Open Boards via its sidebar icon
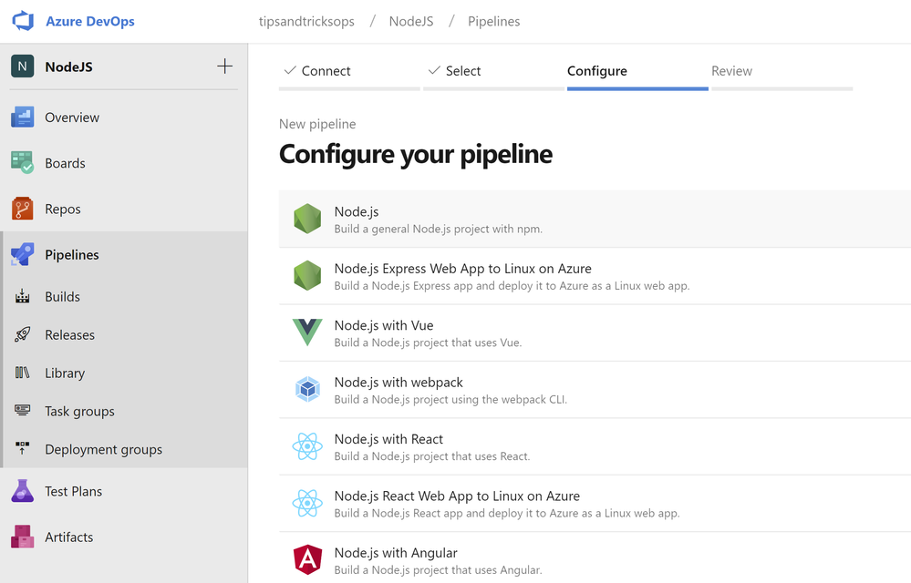The height and width of the screenshot is (583, 911). tap(23, 163)
